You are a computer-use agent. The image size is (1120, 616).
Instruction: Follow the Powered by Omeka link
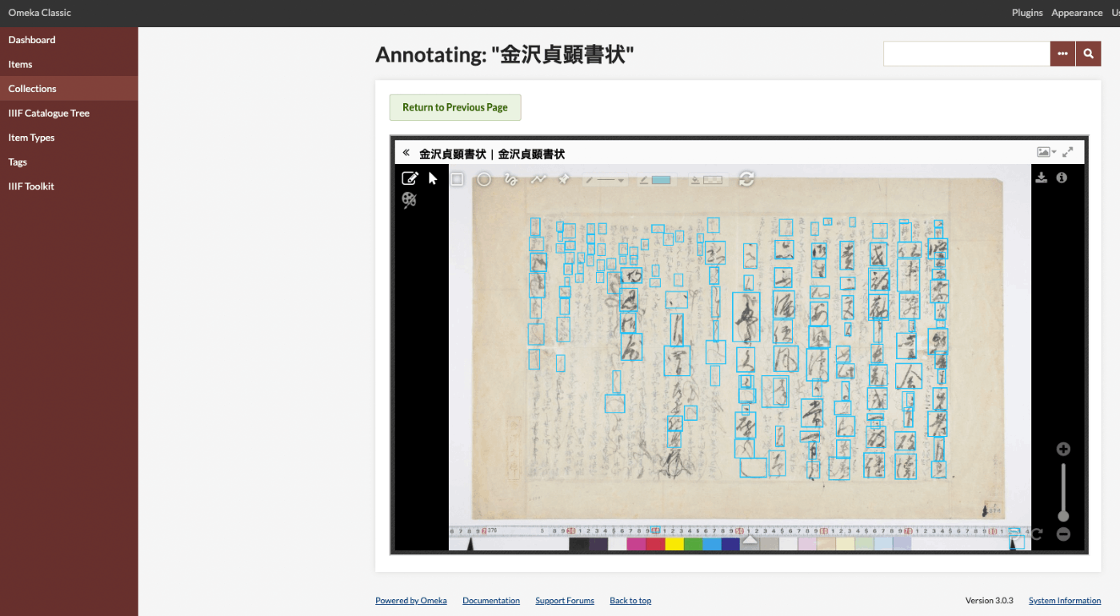click(x=411, y=601)
